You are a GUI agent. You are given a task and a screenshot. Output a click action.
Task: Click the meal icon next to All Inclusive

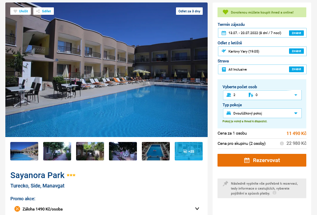224,69
